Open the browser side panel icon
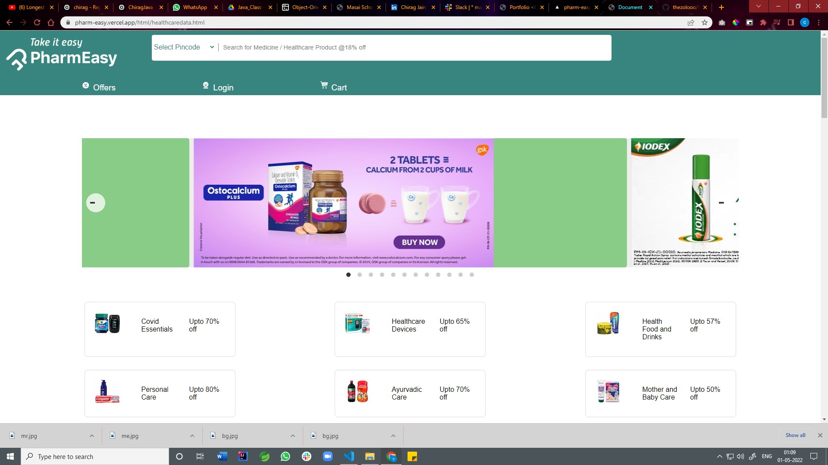Viewport: 828px width, 465px height. [791, 22]
